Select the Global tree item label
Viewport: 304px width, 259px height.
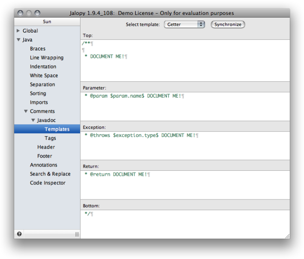click(x=30, y=31)
